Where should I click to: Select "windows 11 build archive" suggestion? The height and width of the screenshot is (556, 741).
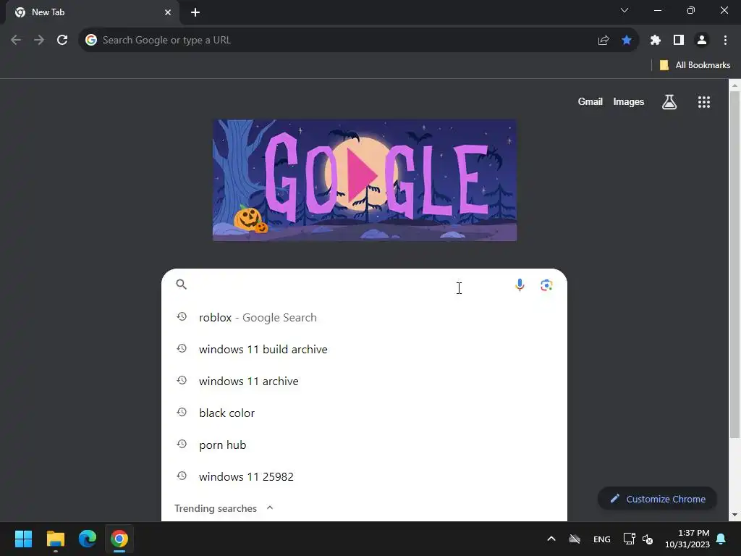pyautogui.click(x=364, y=350)
